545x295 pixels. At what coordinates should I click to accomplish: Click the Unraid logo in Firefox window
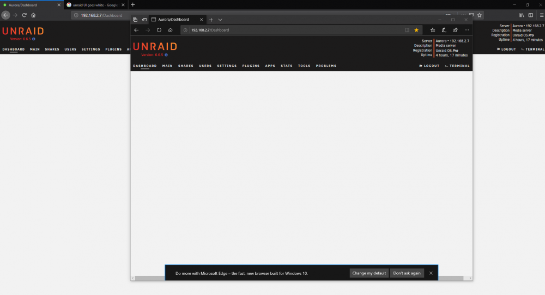[x=23, y=31]
